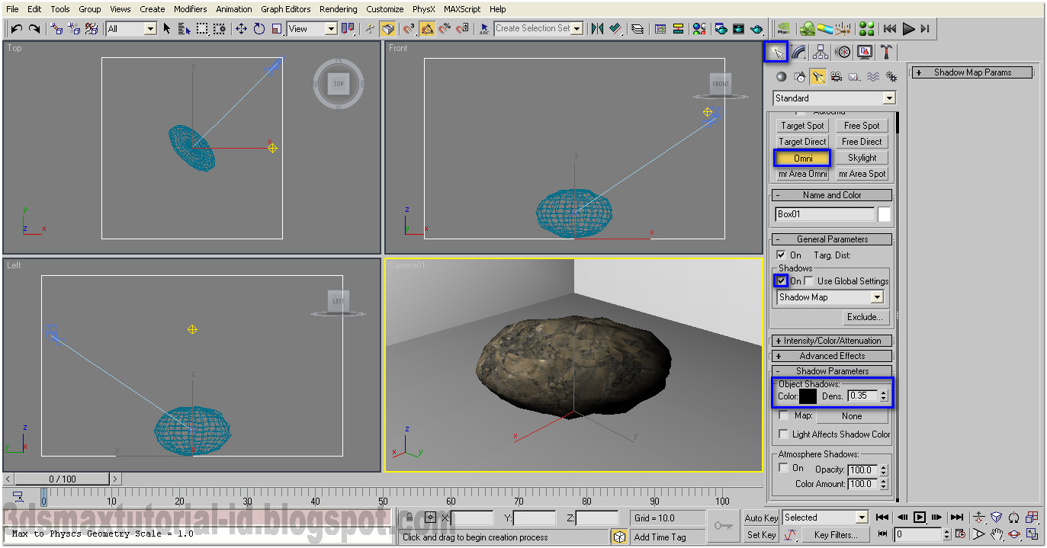Enable Light Affects Shadow Color
Screen dimensions: 1047x548
point(783,434)
